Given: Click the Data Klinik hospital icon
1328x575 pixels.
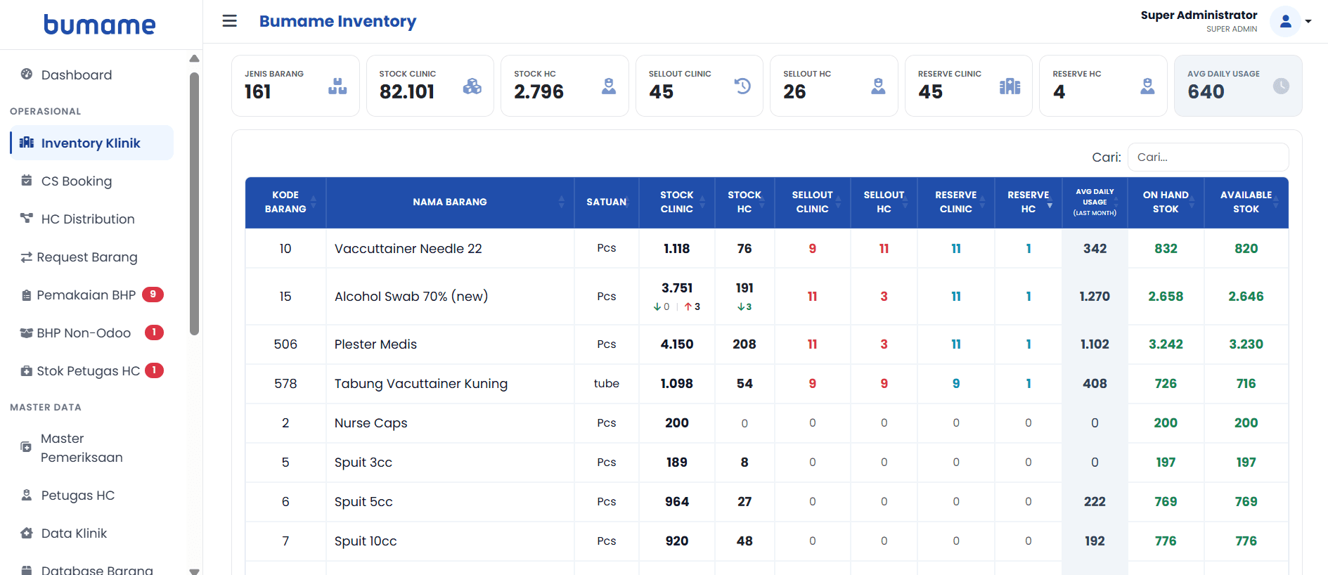Looking at the screenshot, I should (27, 533).
